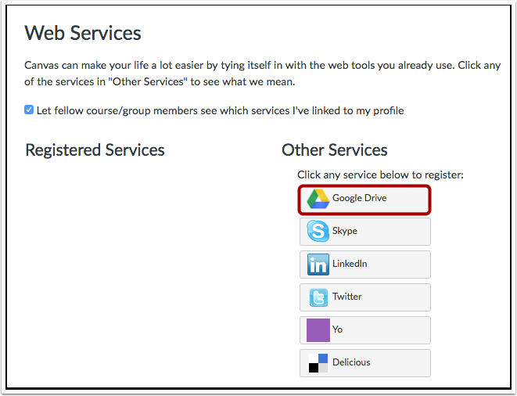The height and width of the screenshot is (396, 517).
Task: Click 'Click any service below to register:' text
Action: click(380, 175)
